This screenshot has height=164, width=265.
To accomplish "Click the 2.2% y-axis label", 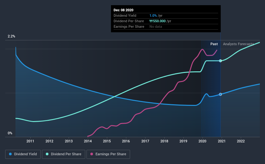I will pyautogui.click(x=11, y=36).
